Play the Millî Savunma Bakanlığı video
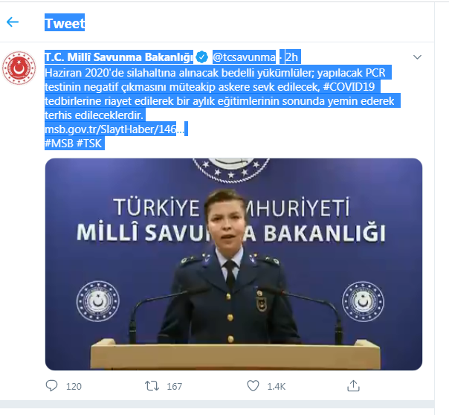The width and height of the screenshot is (449, 415). [233, 264]
